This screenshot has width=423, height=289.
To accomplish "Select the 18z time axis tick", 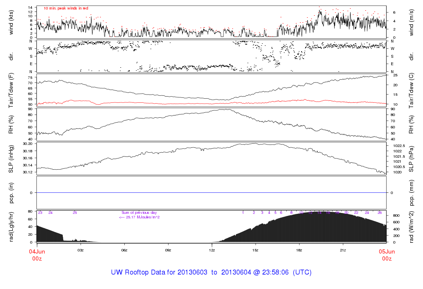I will [299, 250].
